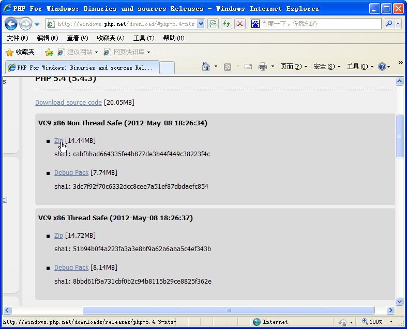The width and height of the screenshot is (407, 329).
Task: Open the 查看(V) menu
Action: 78,38
